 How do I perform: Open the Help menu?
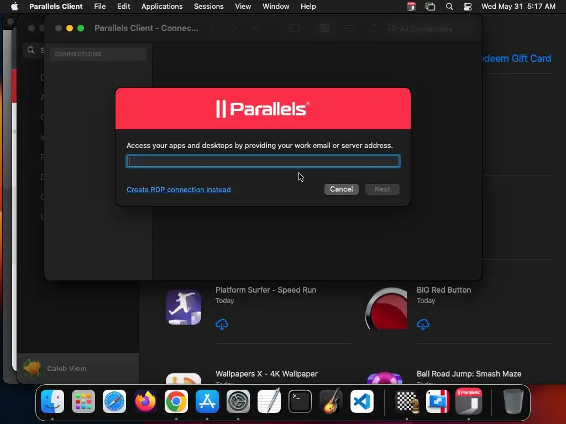(x=308, y=6)
